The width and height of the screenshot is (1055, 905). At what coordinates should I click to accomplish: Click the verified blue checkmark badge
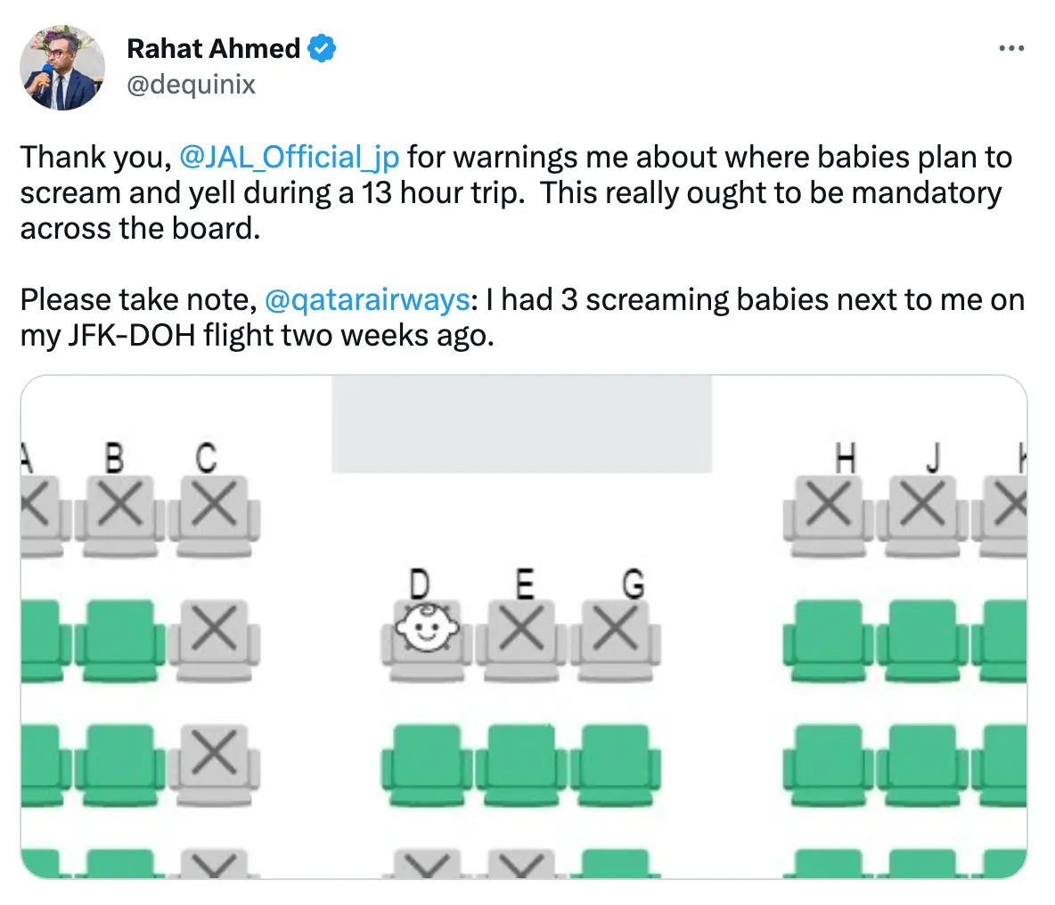[321, 48]
